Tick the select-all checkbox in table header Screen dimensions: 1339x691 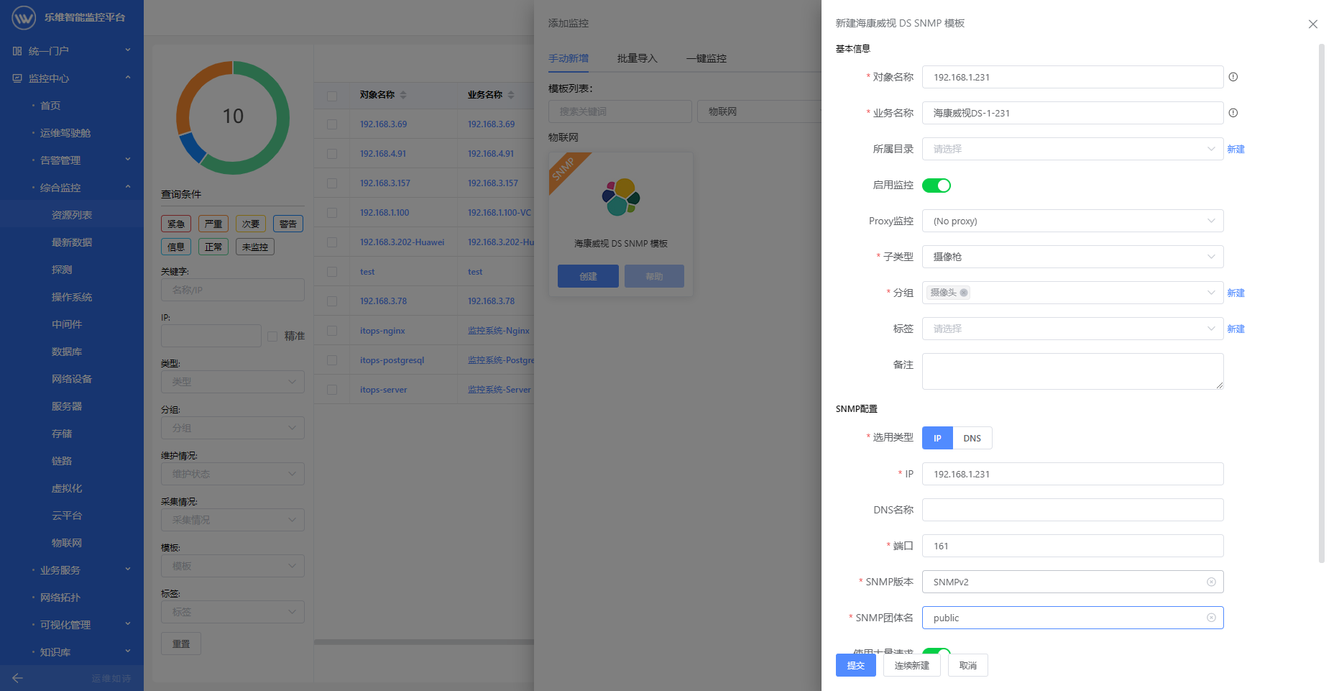pos(332,96)
